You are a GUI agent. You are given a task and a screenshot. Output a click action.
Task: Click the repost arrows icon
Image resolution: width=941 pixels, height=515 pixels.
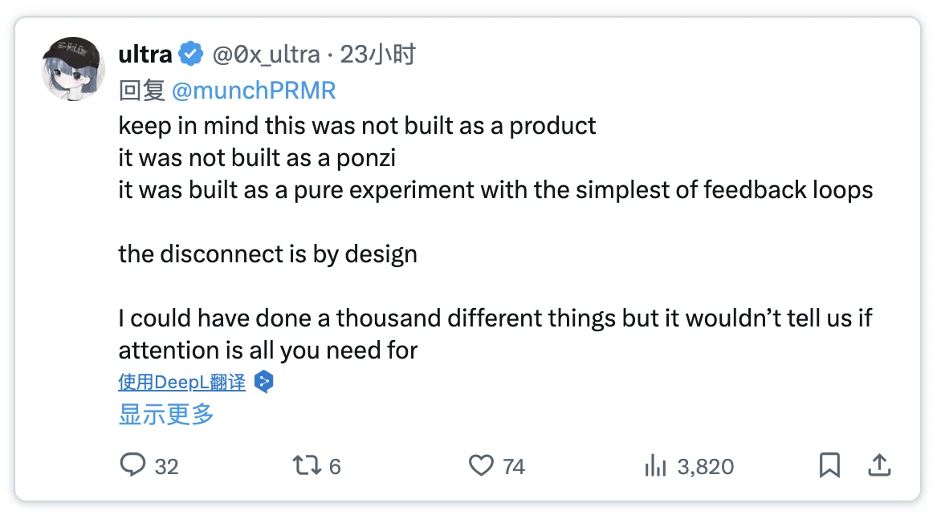[304, 465]
